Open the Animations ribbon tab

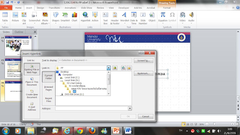point(70,8)
